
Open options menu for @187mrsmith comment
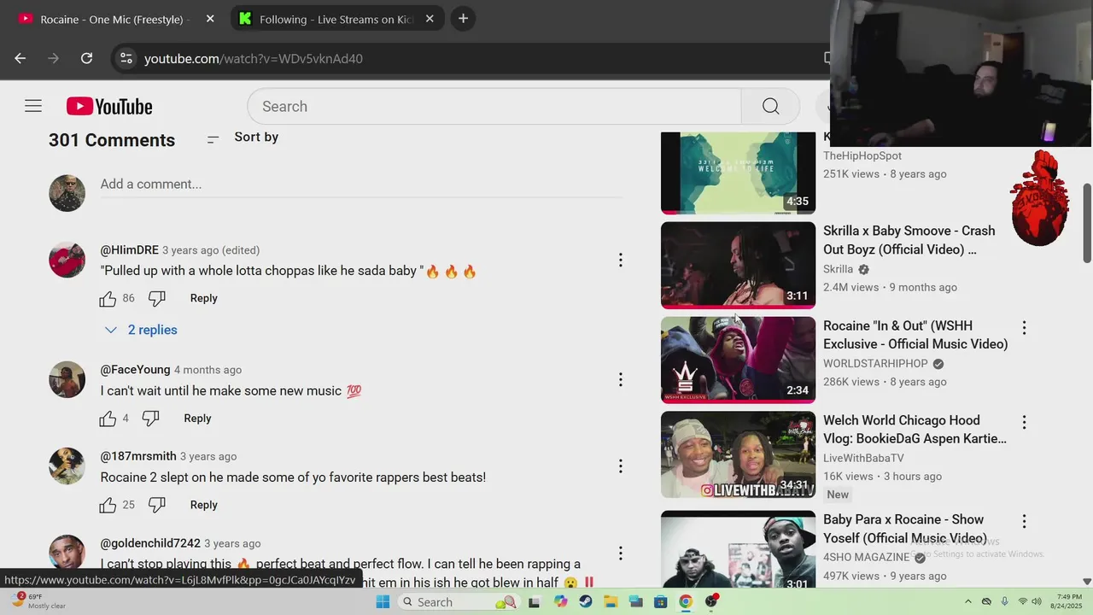[x=621, y=466]
